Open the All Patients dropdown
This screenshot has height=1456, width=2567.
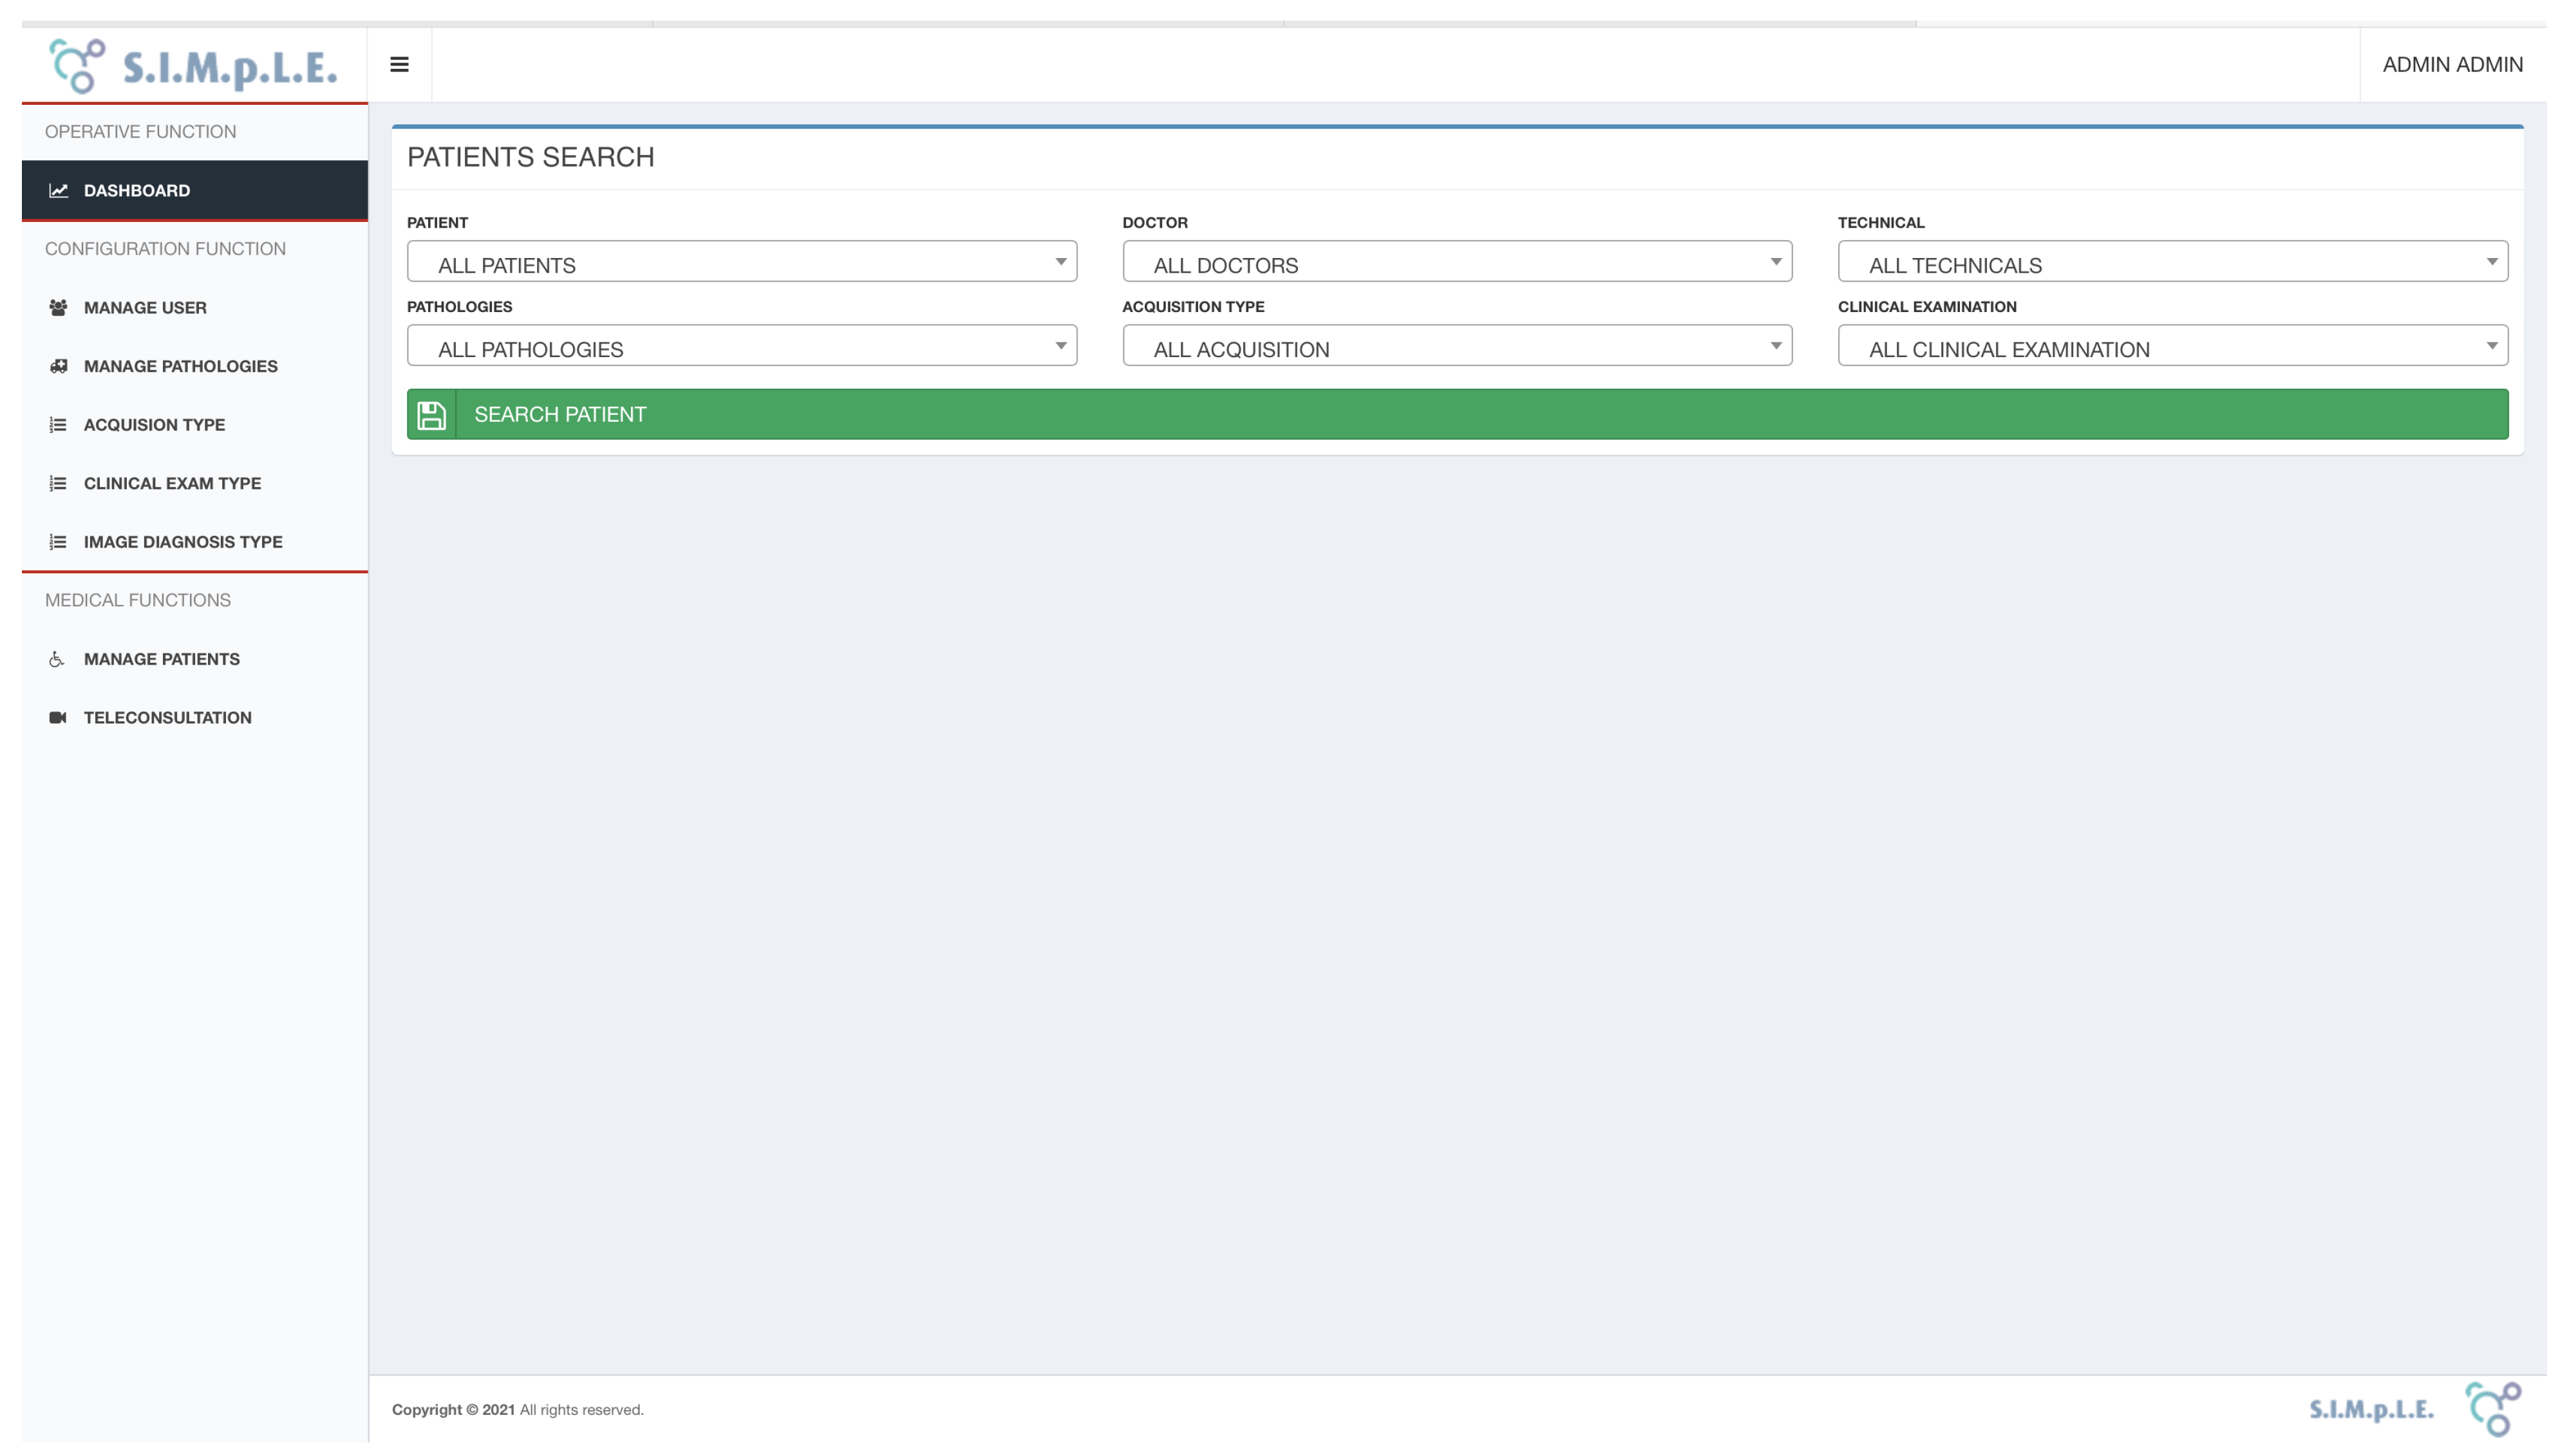[x=741, y=262]
